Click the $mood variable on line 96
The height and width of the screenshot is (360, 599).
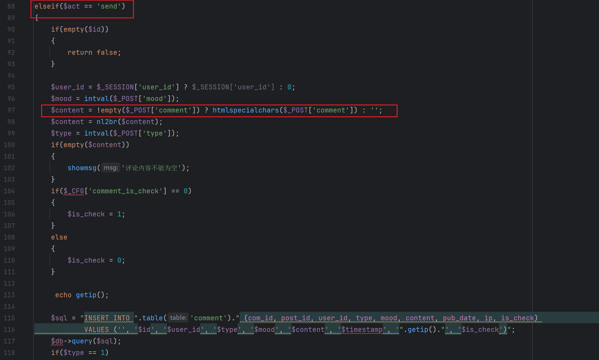(61, 99)
